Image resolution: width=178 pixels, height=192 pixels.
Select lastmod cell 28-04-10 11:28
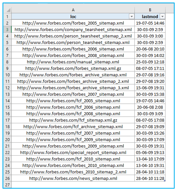(x=150, y=178)
